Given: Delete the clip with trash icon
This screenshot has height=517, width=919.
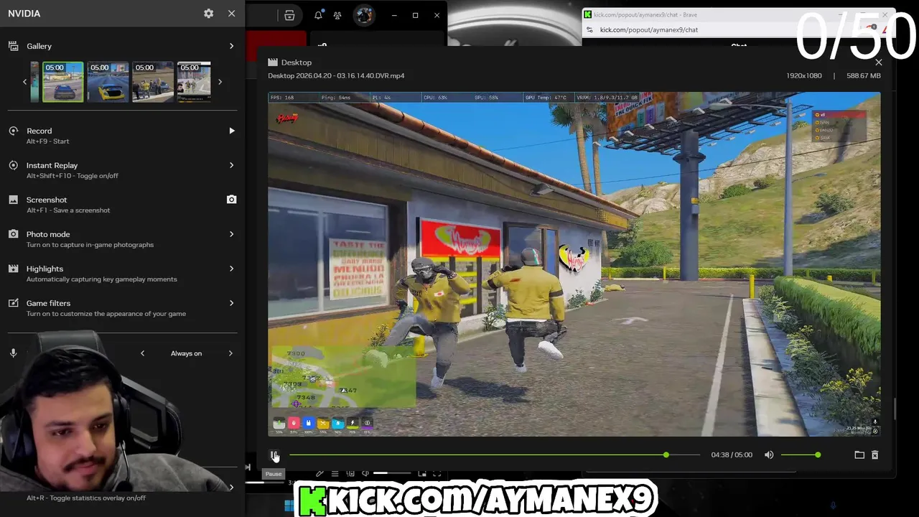Looking at the screenshot, I should click(x=874, y=455).
